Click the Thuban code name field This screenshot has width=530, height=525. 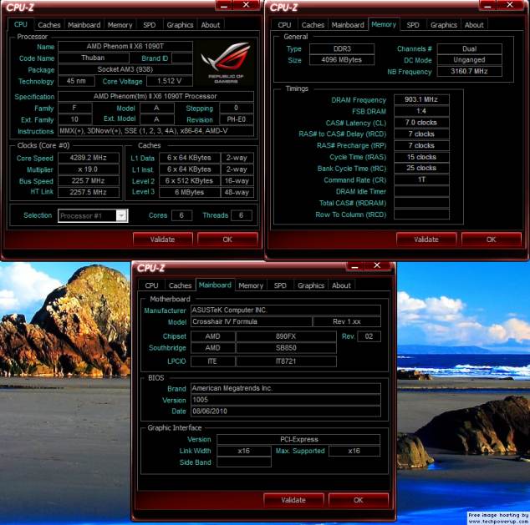tap(94, 58)
